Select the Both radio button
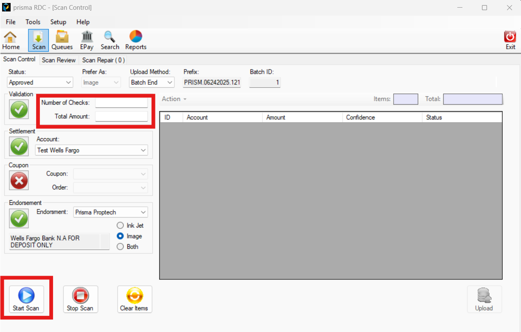 point(120,246)
